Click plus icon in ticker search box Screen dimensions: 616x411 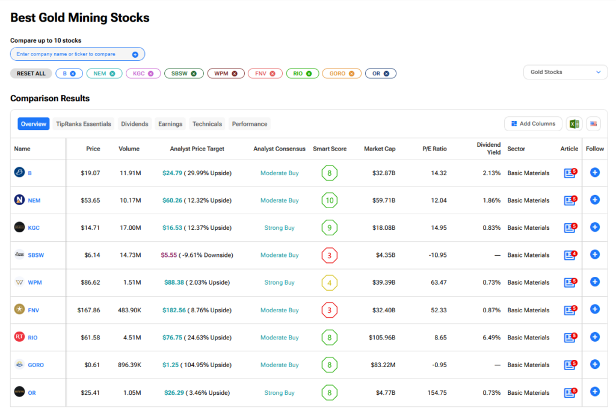[x=135, y=55]
